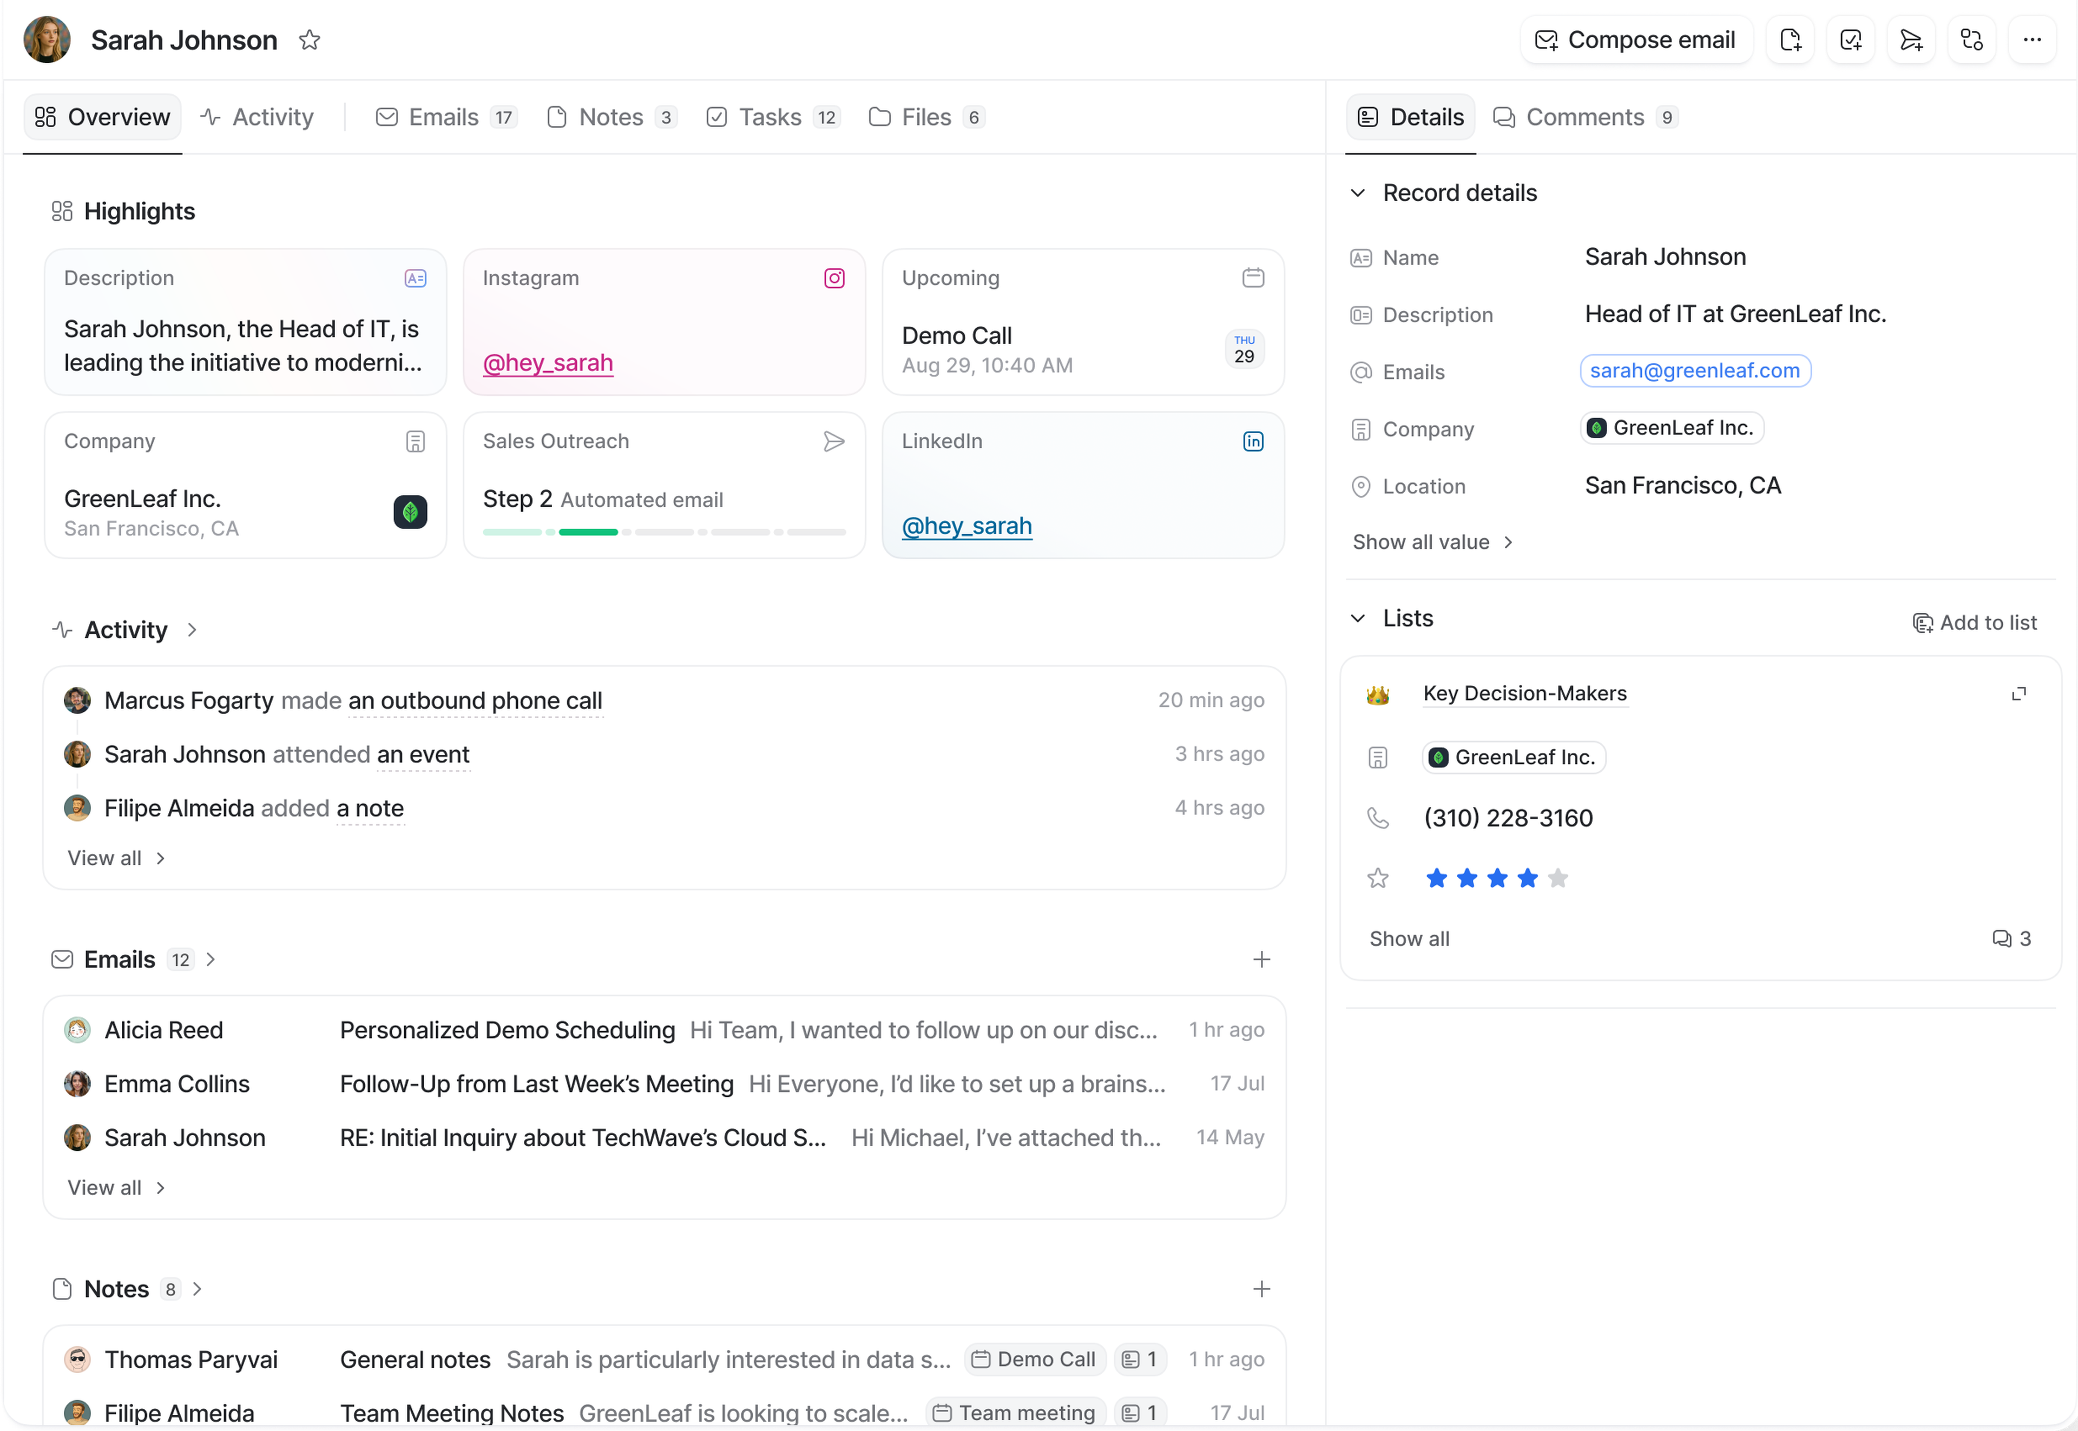2078x1431 pixels.
Task: Expand the Key Decision-Makers list entry icon
Action: (2019, 694)
